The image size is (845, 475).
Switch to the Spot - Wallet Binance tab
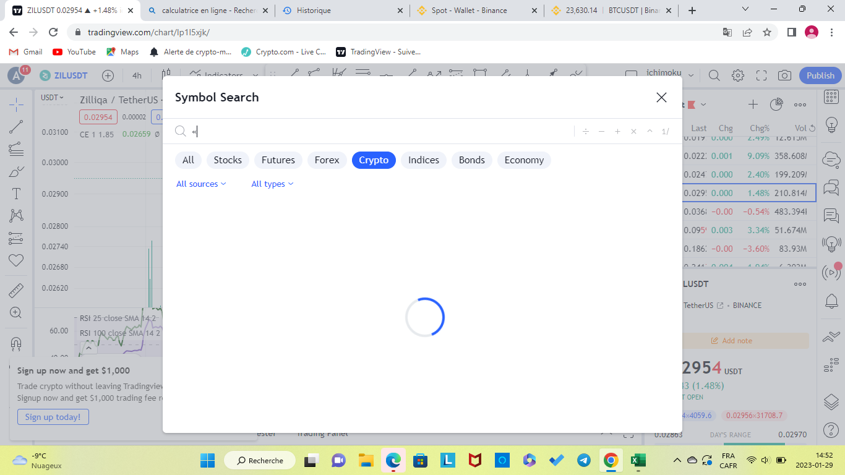[469, 11]
